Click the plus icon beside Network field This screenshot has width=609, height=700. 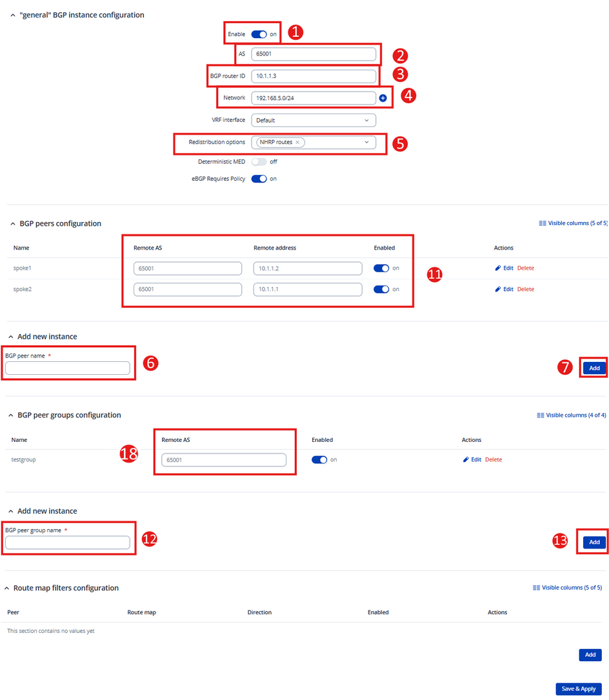[383, 98]
